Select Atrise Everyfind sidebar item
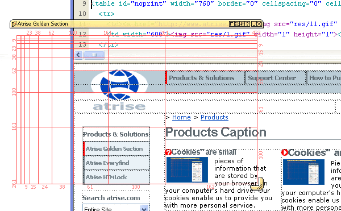341x211 pixels. 117,163
